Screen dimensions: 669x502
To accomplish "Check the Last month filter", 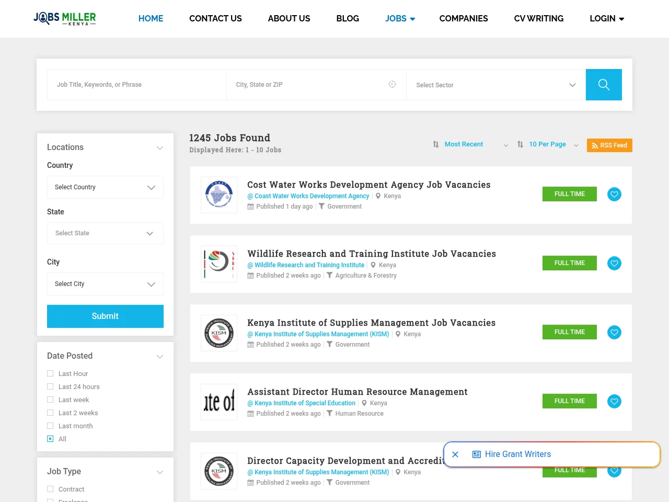I will (x=50, y=426).
